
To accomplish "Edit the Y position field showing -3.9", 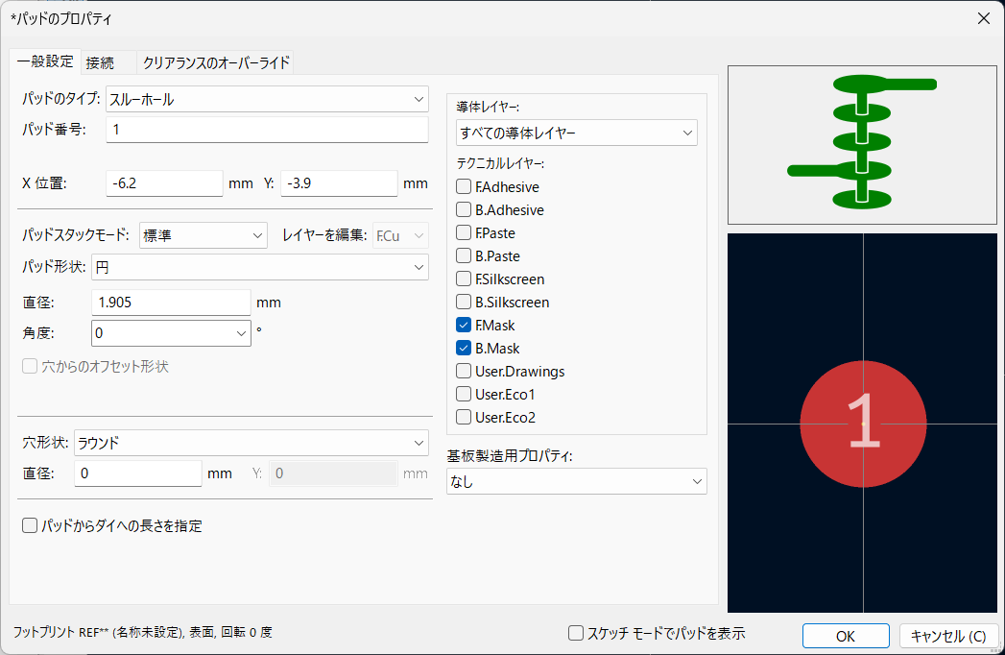I will [339, 183].
